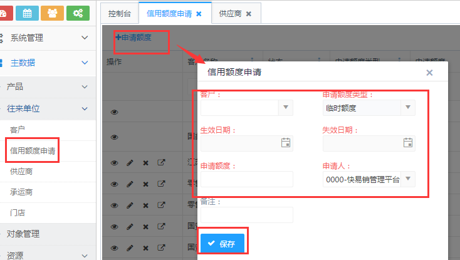Close the 供应商 tab using its X
This screenshot has height=260, width=460.
pyautogui.click(x=248, y=13)
